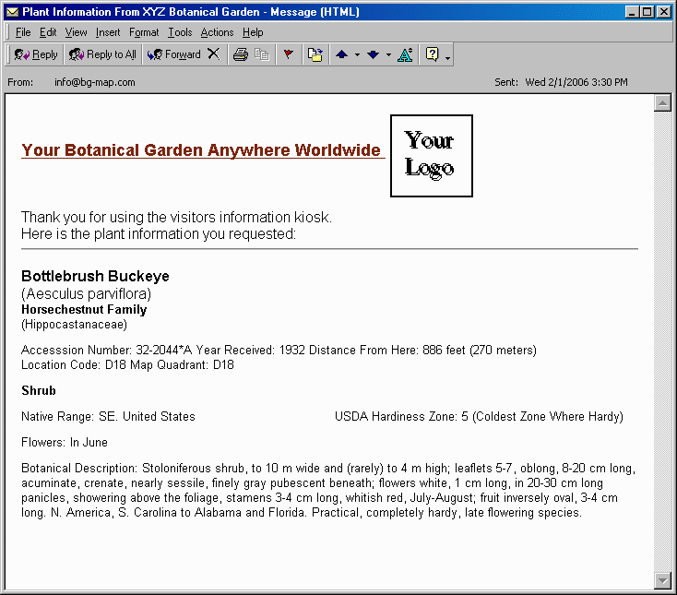The image size is (677, 595).
Task: Open the File menu
Action: coord(23,32)
